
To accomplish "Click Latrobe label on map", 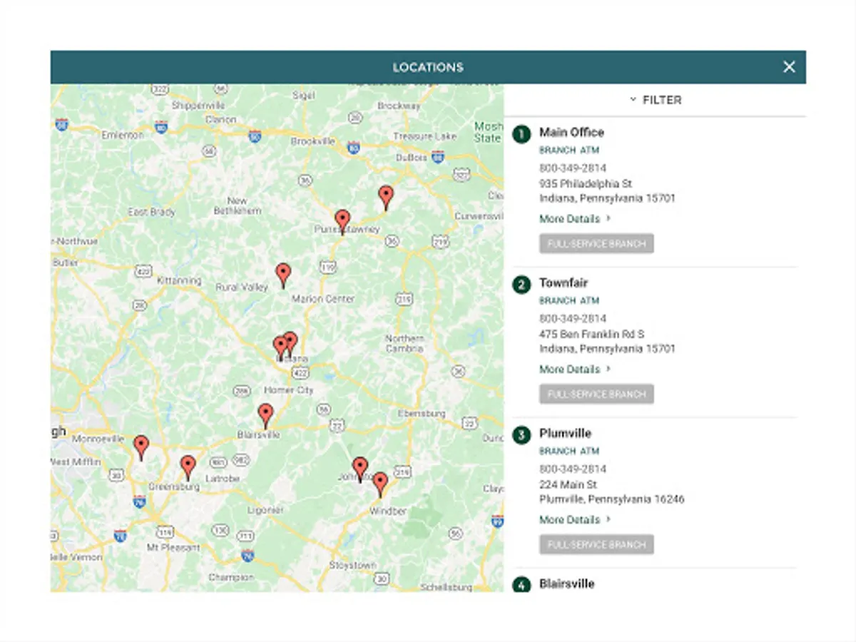I will (222, 479).
